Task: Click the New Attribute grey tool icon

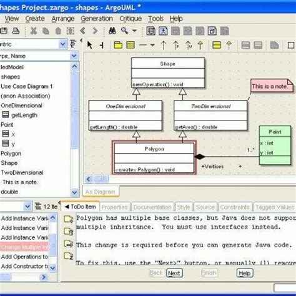Action: [245, 45]
